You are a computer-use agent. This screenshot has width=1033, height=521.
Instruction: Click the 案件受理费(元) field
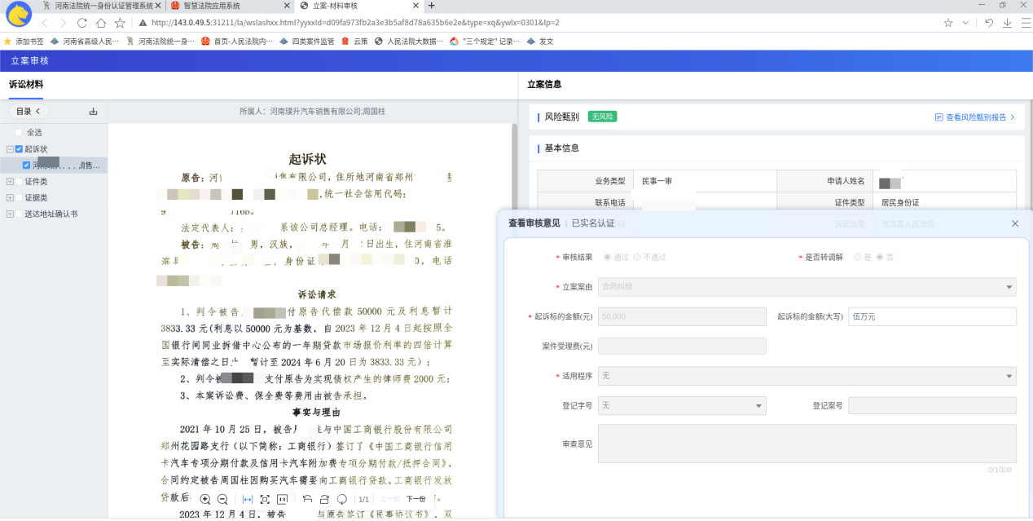point(682,347)
